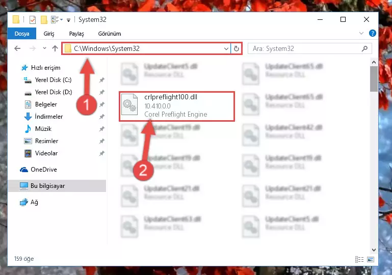Switch to the Paylaş ribbon tab
392x275 pixels.
pos(76,34)
